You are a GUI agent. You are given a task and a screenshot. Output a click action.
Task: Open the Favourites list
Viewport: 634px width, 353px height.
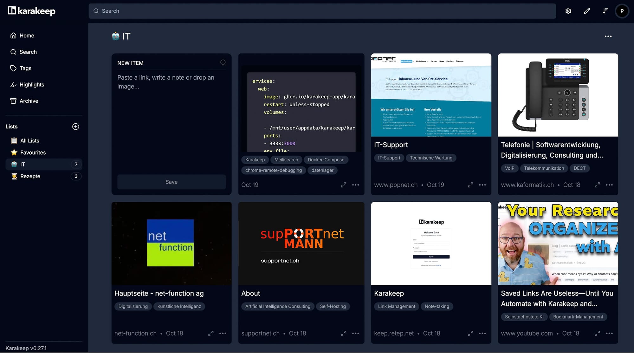pyautogui.click(x=33, y=153)
